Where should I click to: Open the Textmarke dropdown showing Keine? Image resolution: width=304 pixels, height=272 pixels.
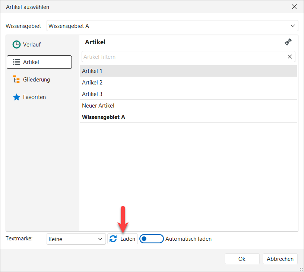pos(76,239)
